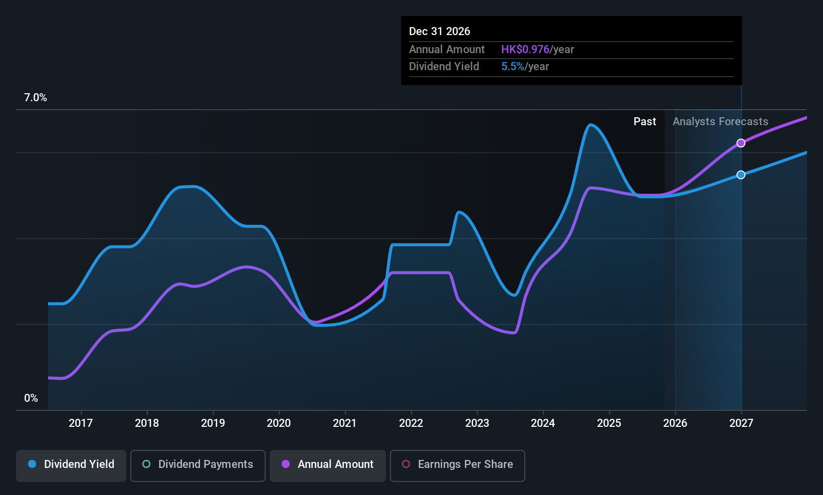The height and width of the screenshot is (495, 823).
Task: Switch to the Past section of the chart
Action: click(645, 121)
